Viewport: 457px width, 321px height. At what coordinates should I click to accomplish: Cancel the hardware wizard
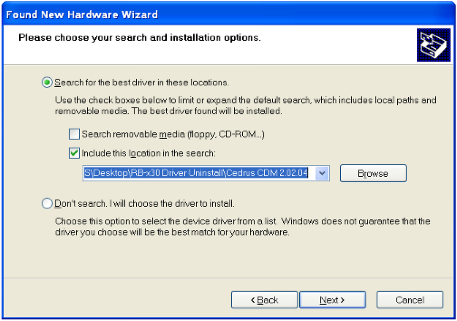pos(409,300)
